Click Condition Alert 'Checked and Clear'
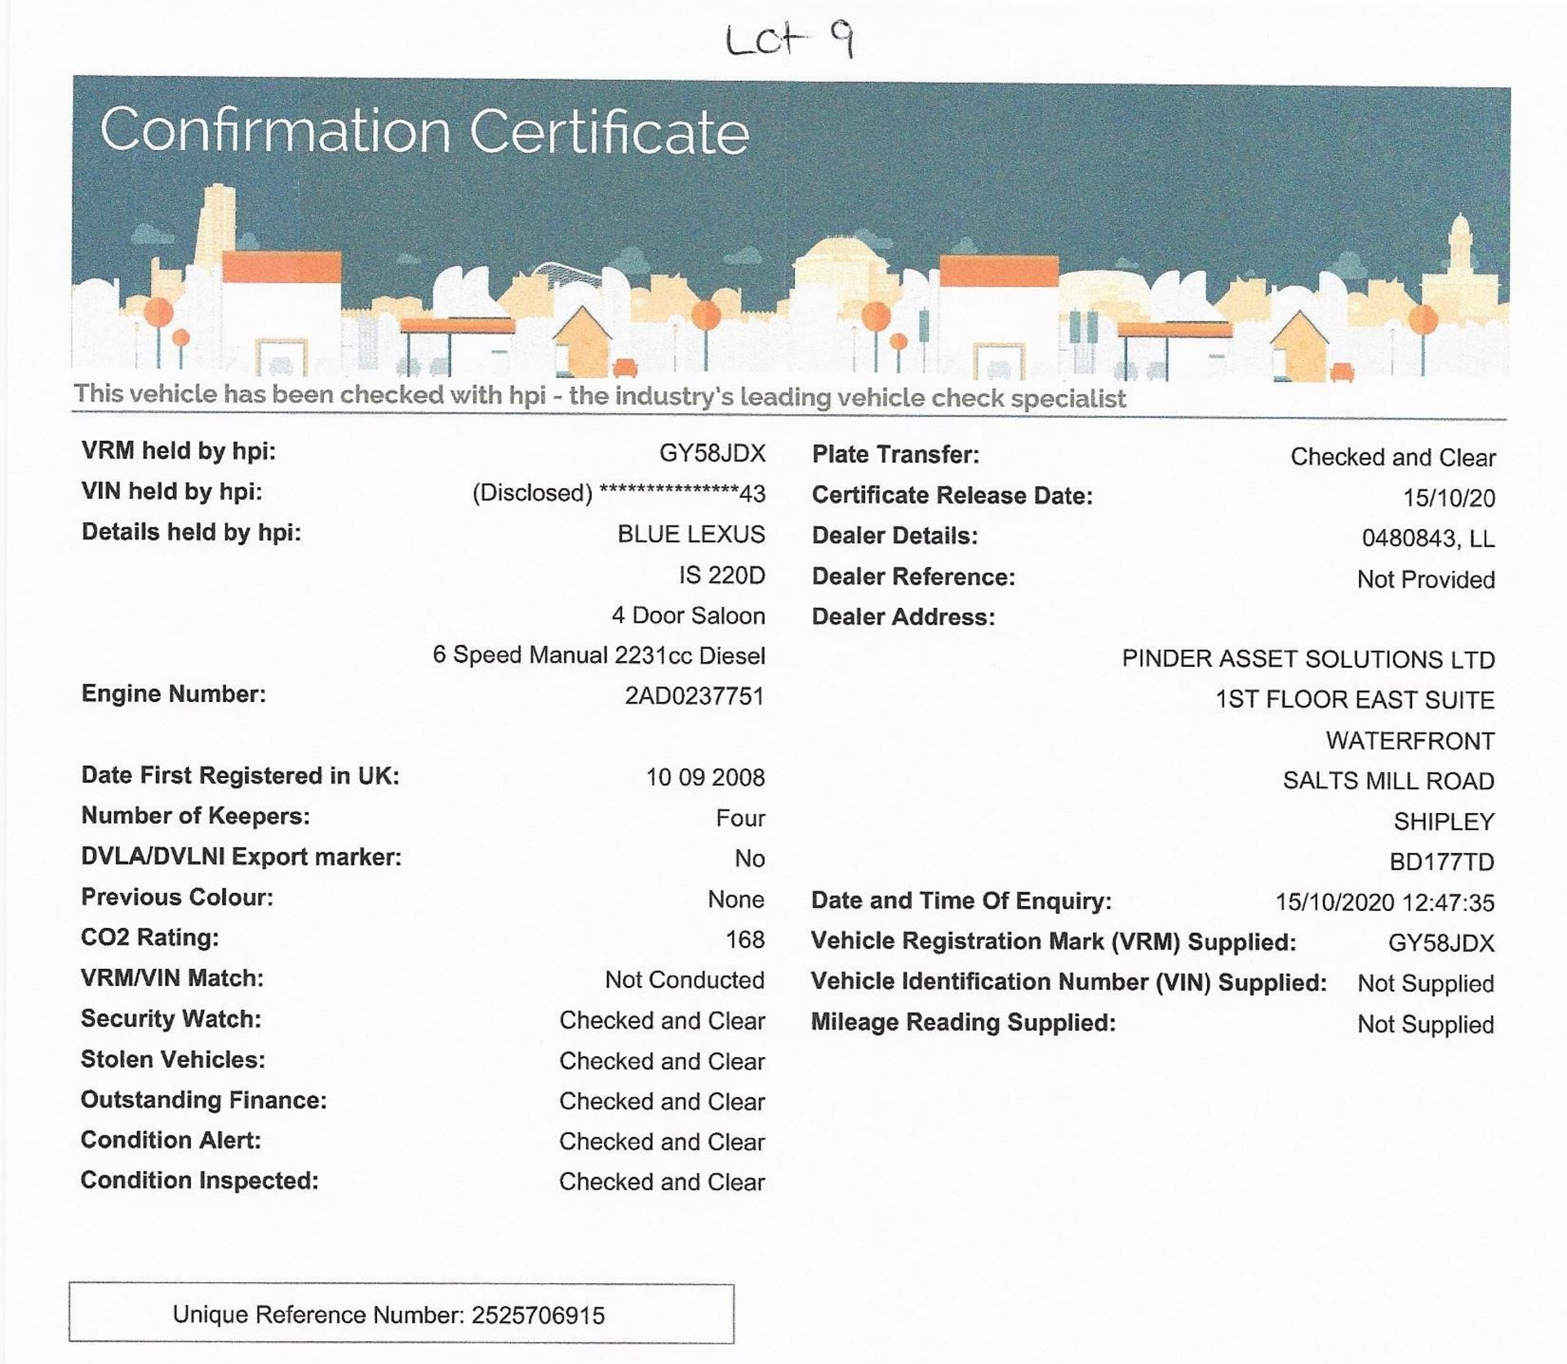This screenshot has width=1567, height=1364. 662,1141
